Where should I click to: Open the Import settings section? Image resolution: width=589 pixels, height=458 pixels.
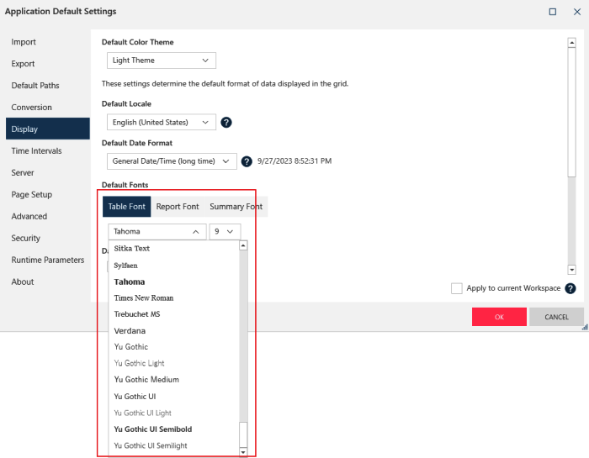click(x=48, y=42)
